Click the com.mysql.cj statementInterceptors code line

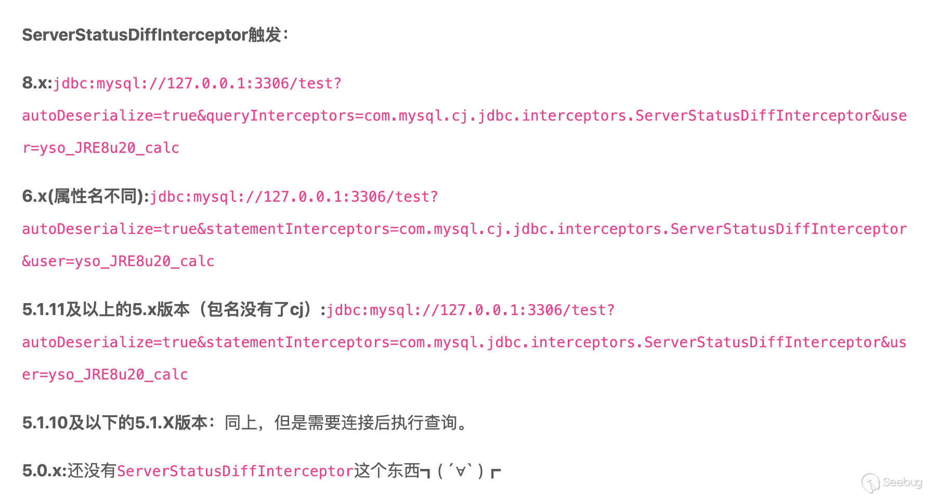(464, 229)
